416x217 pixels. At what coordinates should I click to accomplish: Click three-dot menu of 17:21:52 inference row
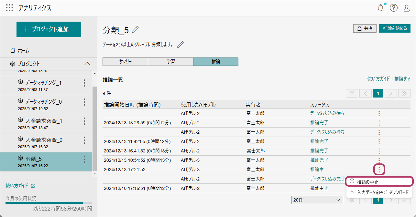tap(379, 169)
